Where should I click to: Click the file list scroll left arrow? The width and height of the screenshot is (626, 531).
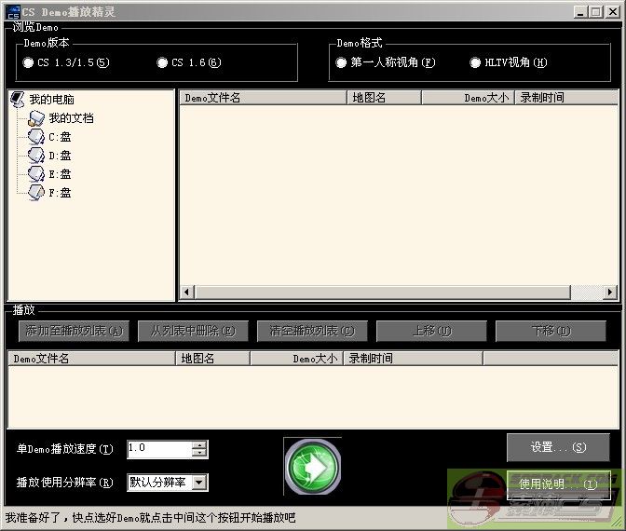pos(187,293)
